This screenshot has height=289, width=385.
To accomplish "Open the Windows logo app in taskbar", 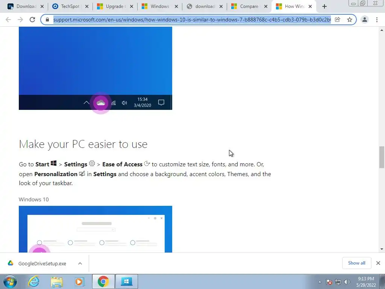I will pyautogui.click(x=126, y=281).
